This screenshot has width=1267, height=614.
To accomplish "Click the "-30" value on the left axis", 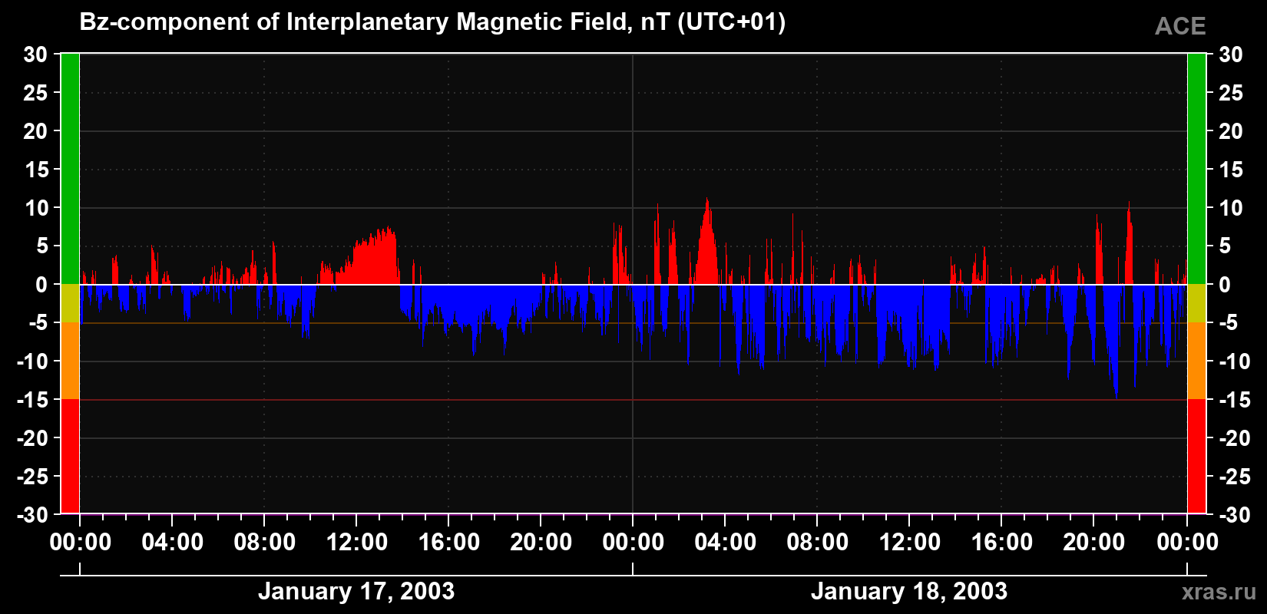I will [x=32, y=515].
